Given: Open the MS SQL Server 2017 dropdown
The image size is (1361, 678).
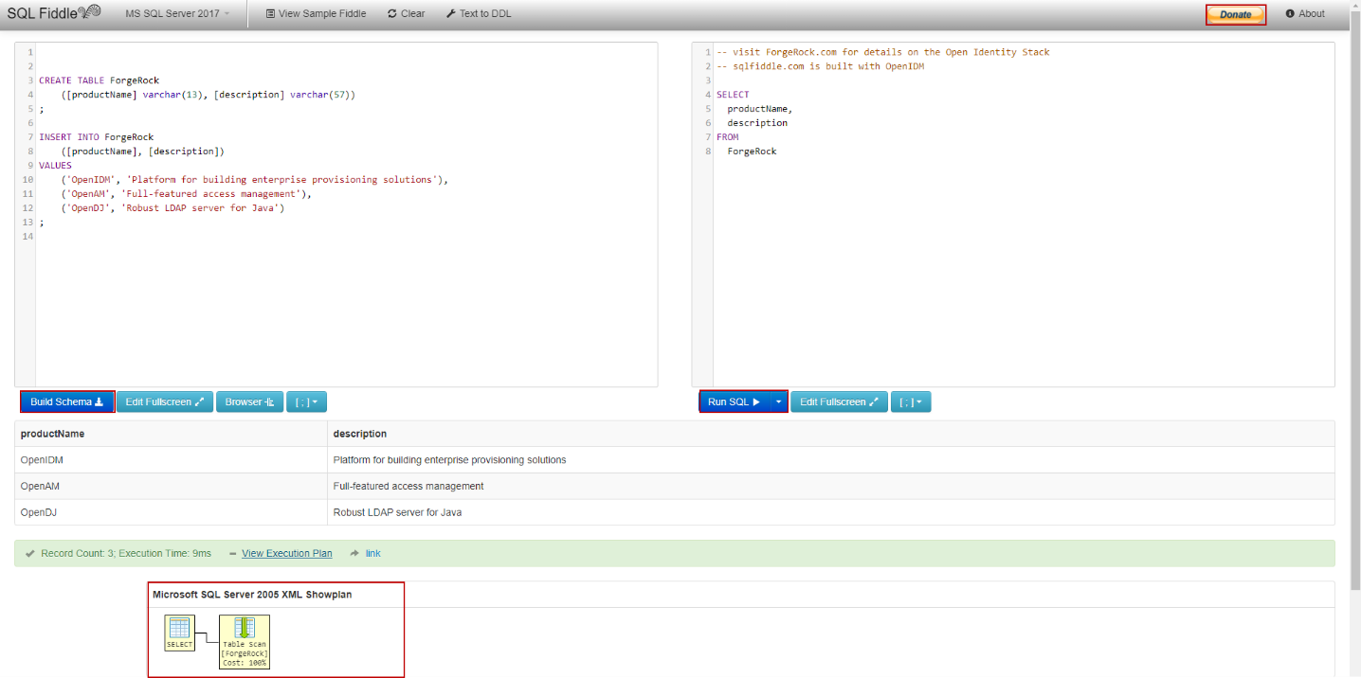Looking at the screenshot, I should point(177,14).
